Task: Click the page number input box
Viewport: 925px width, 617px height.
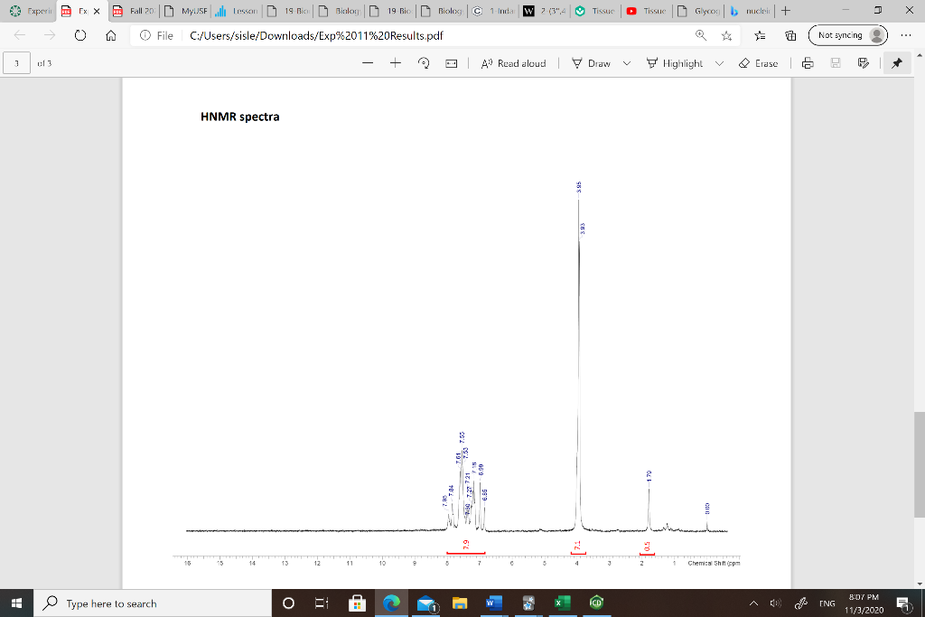Action: click(x=16, y=63)
